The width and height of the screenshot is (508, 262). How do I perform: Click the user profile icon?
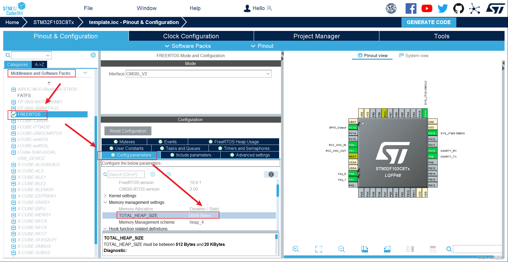(247, 8)
